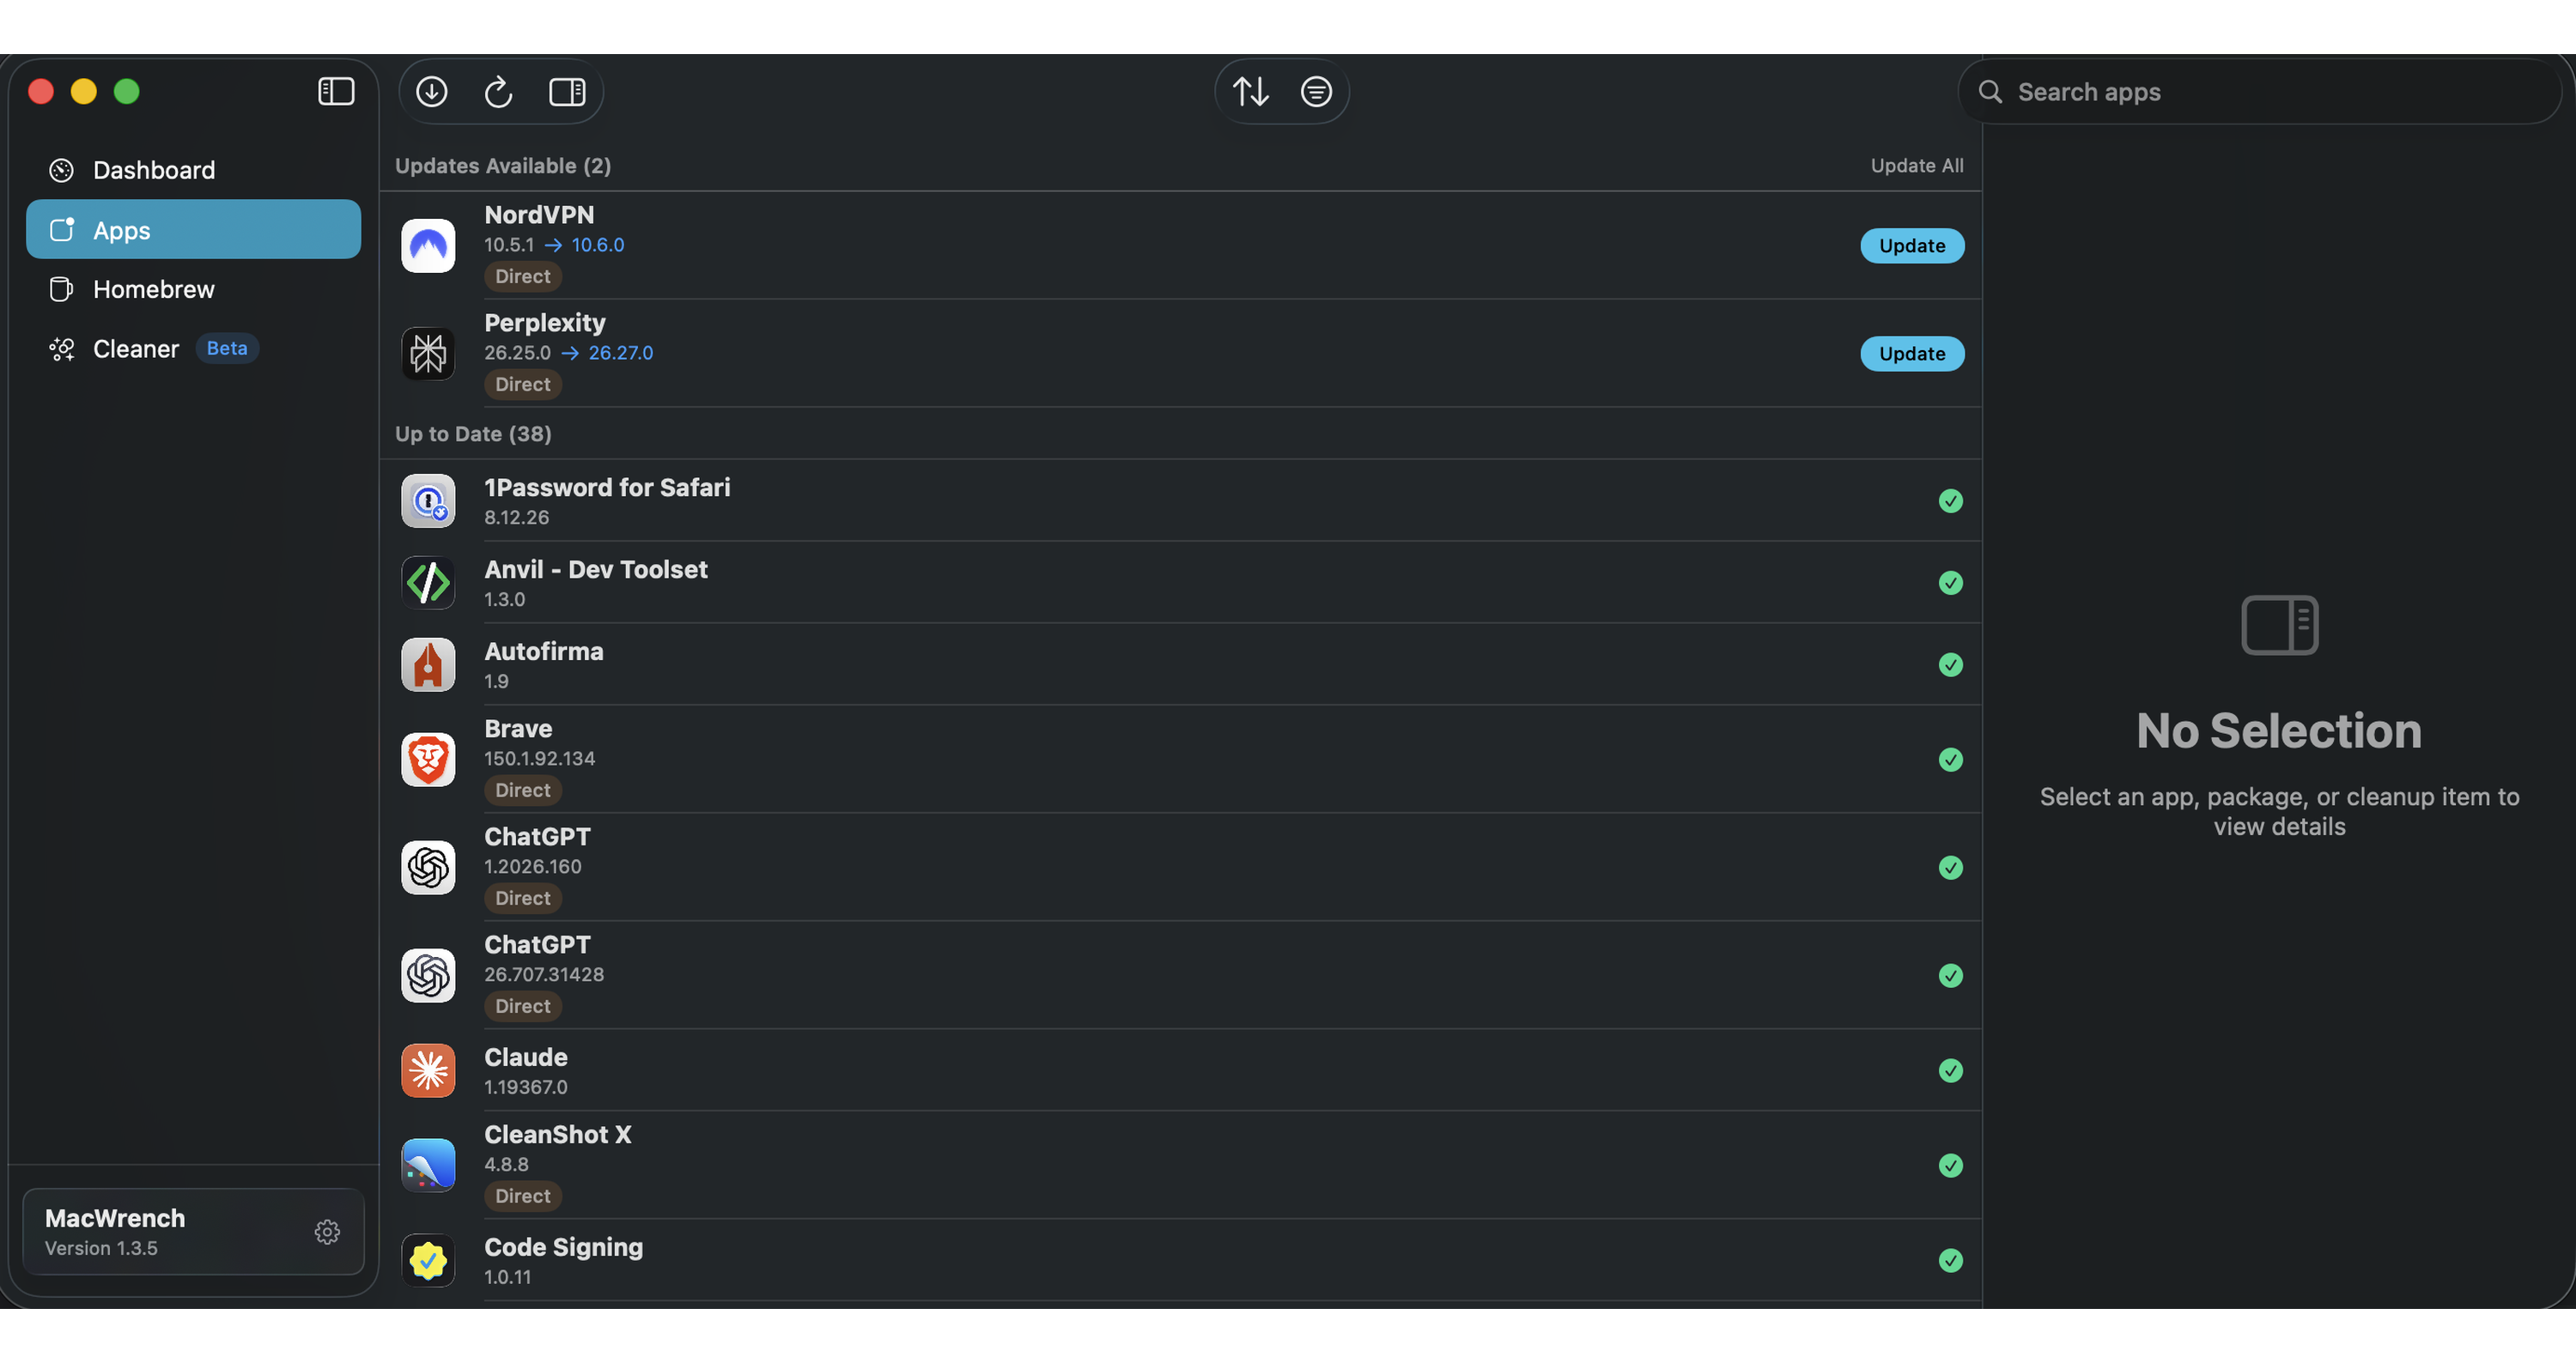Select NordVPN app name
2576x1363 pixels.
pyautogui.click(x=539, y=215)
